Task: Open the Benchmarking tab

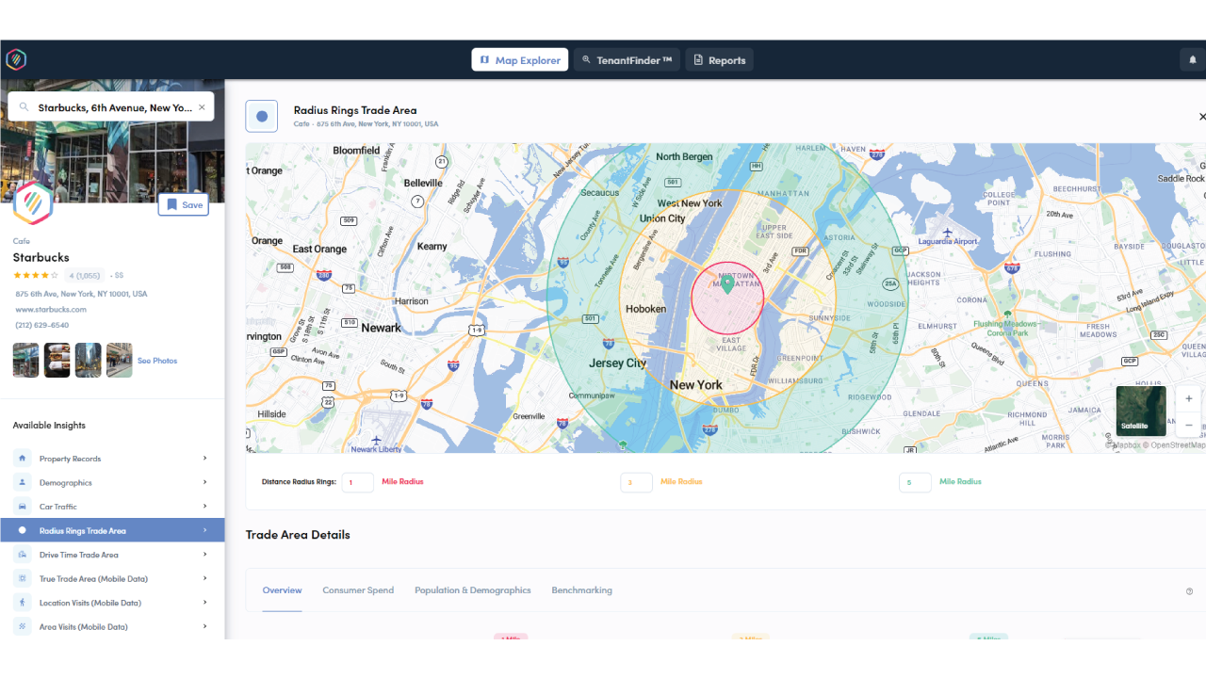Action: pos(581,589)
